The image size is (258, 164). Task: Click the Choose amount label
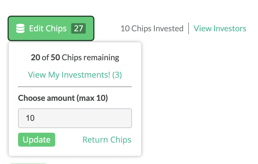pos(63,98)
